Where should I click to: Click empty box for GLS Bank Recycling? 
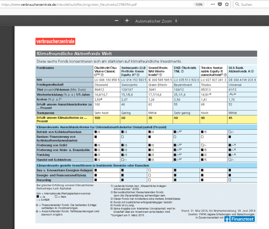[230, 180]
